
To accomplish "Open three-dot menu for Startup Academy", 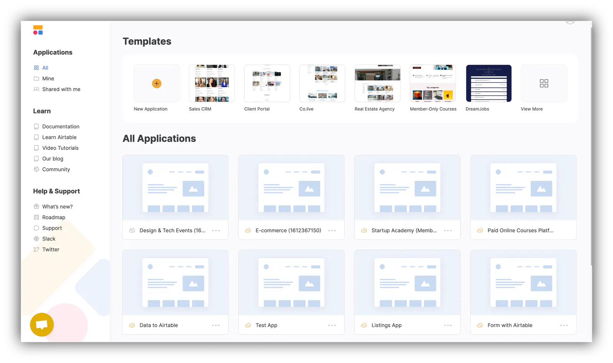I will point(448,231).
